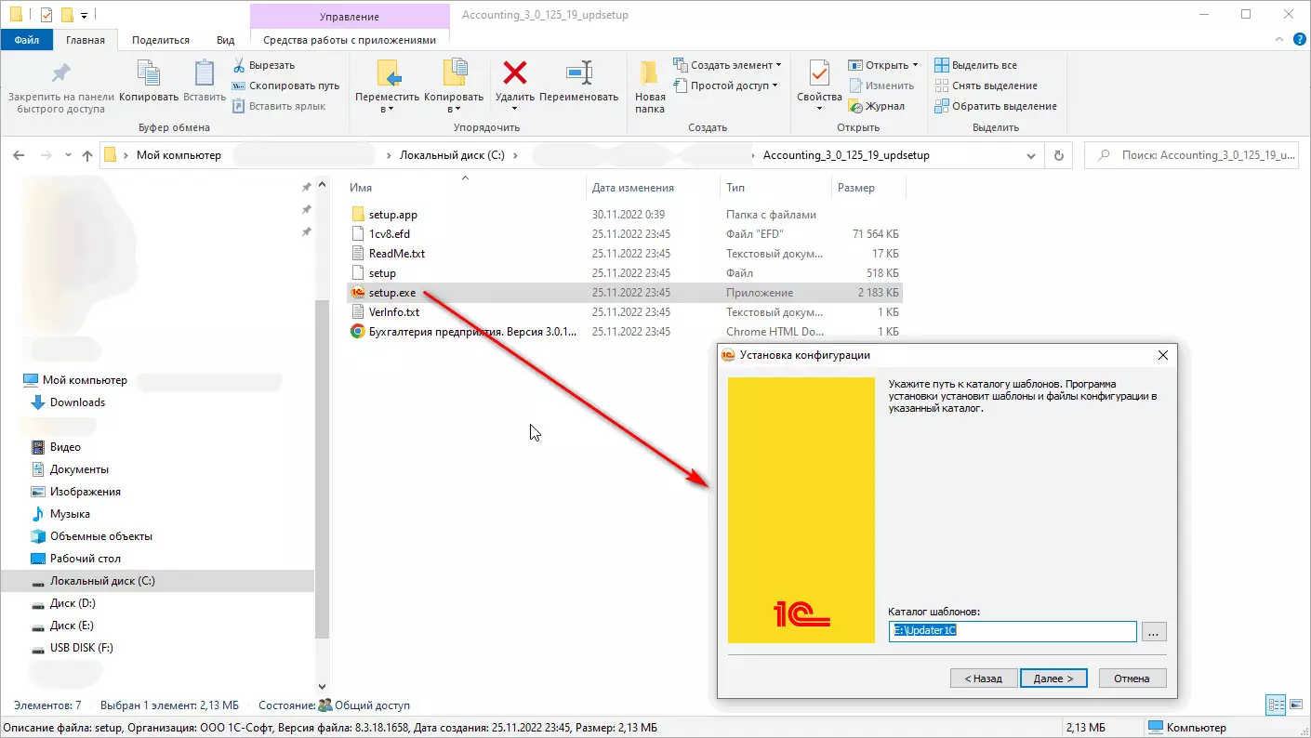1311x738 pixels.
Task: Open the Создать элемент dropdown
Action: click(x=726, y=65)
